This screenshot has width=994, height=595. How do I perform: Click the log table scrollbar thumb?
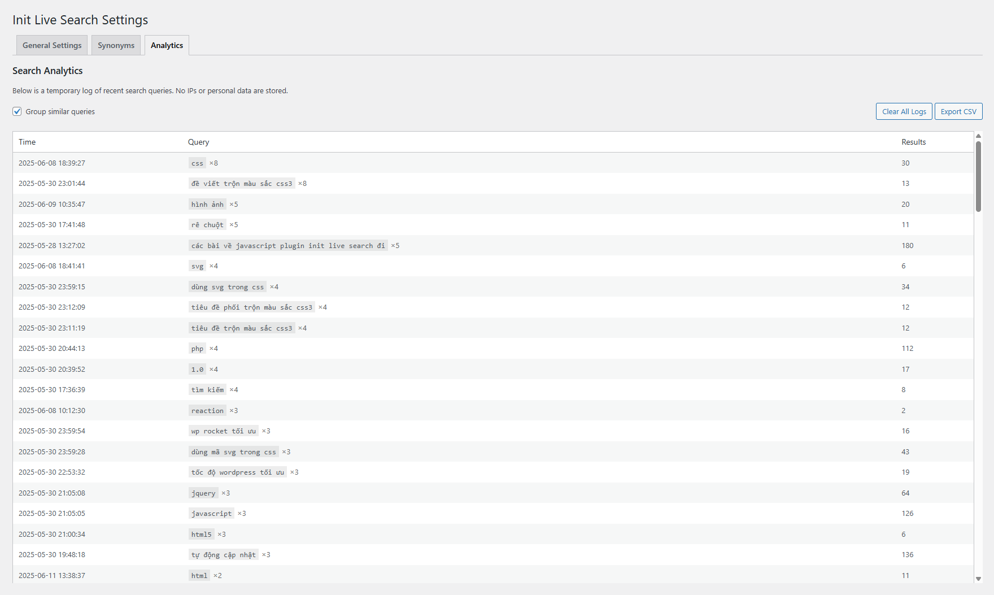[x=978, y=176]
